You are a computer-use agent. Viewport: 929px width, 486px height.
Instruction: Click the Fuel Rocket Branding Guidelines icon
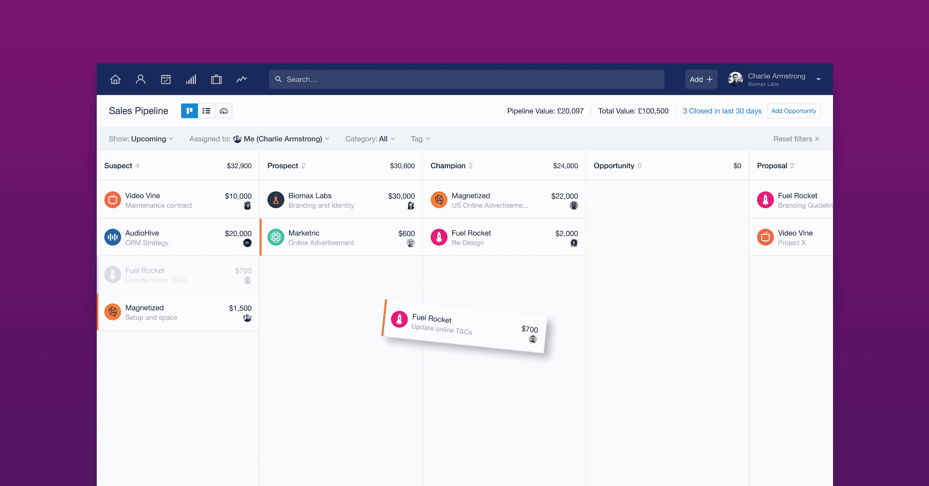pos(765,200)
